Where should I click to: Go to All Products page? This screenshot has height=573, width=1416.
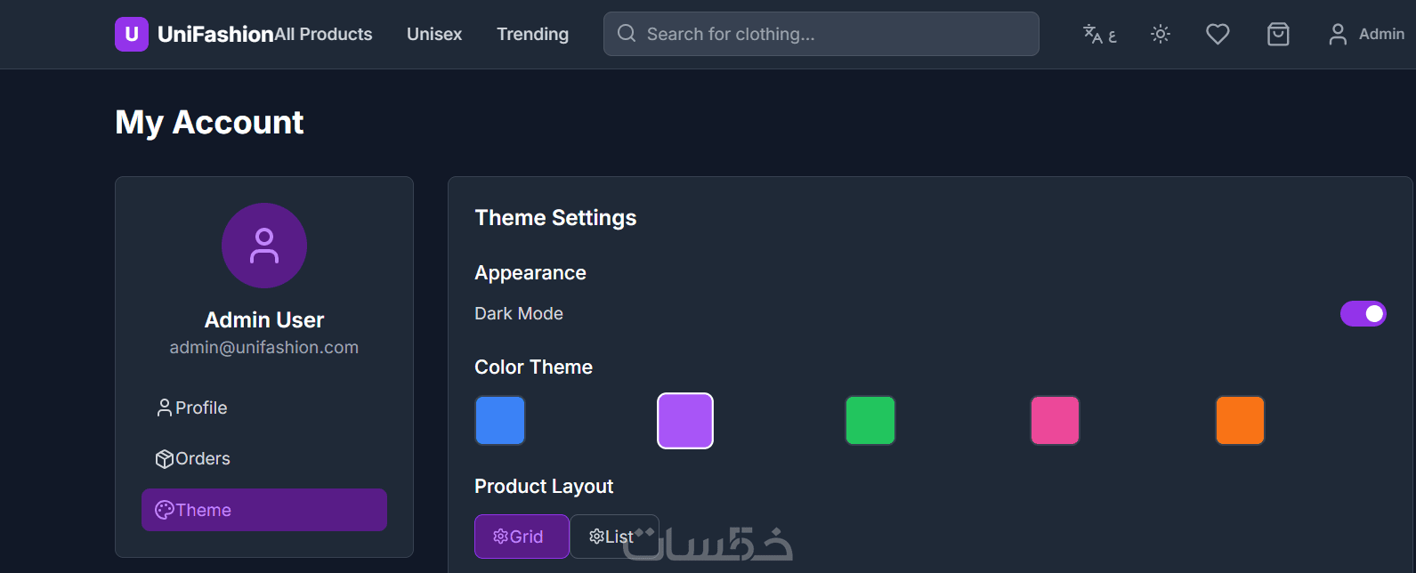click(324, 35)
